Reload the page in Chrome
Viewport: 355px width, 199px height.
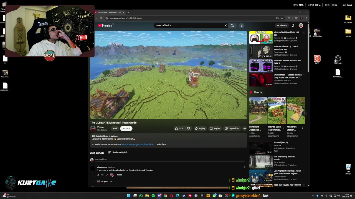101,18
